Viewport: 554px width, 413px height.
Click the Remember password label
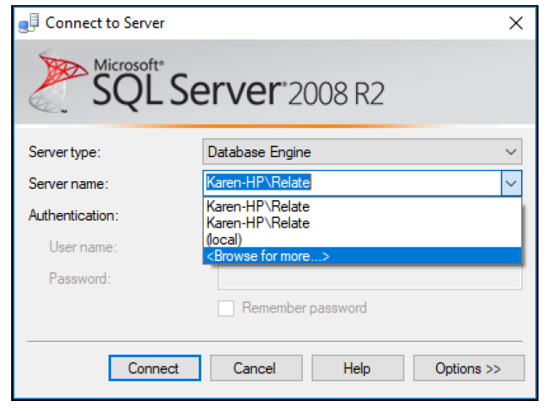305,308
